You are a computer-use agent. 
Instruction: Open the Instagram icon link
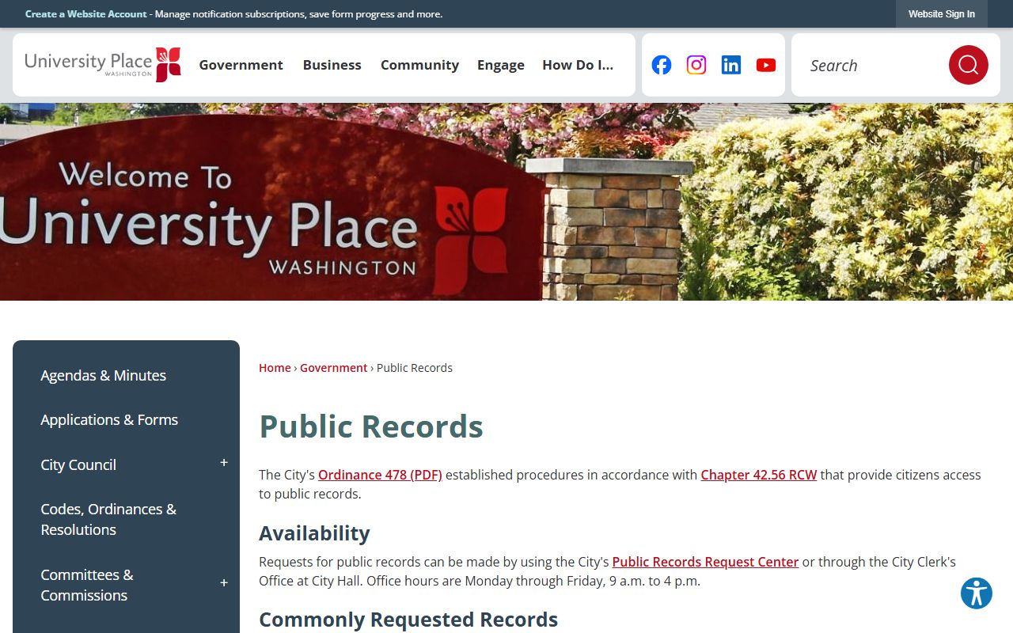(696, 65)
